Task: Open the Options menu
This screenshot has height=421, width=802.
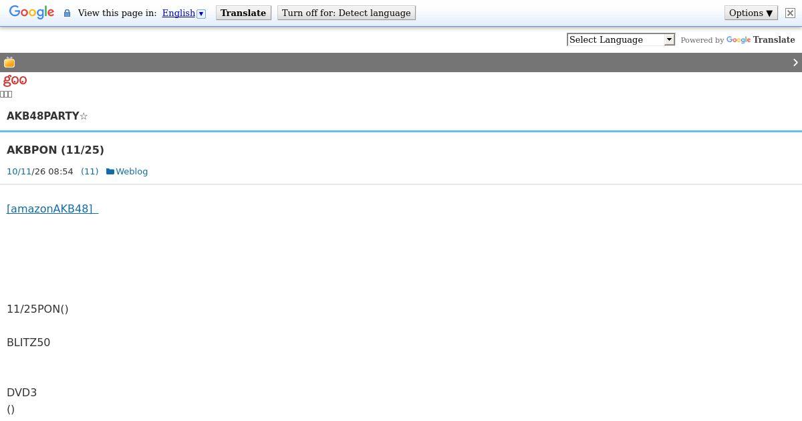Action: pos(751,13)
